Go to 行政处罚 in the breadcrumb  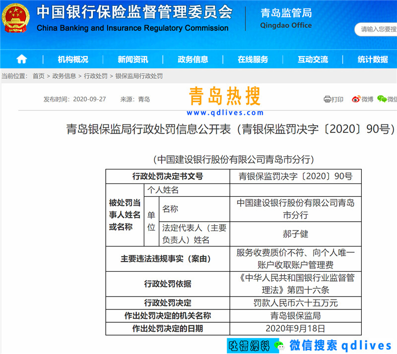point(96,76)
